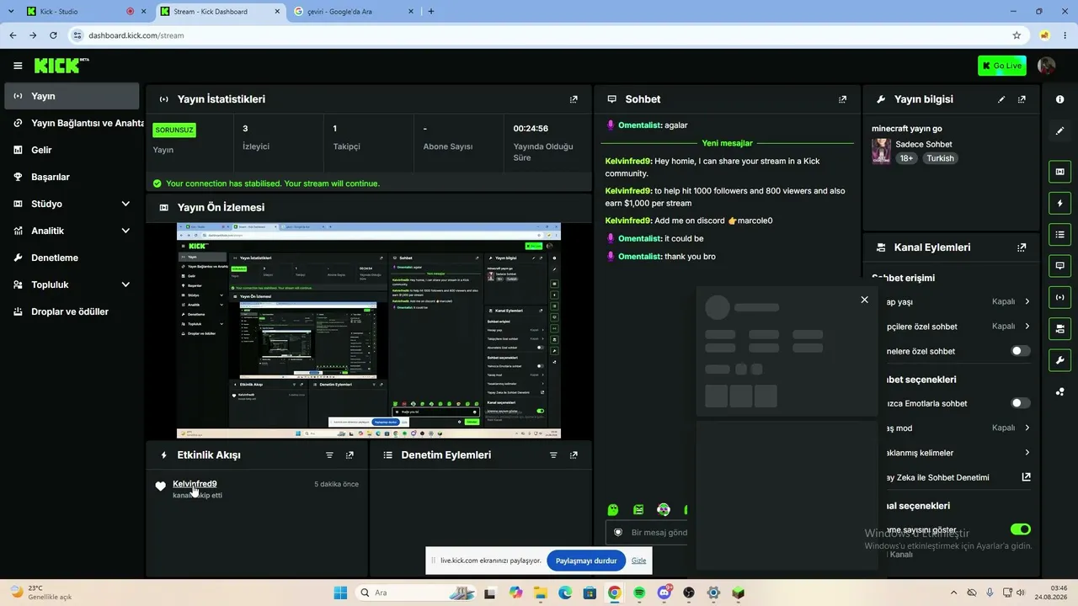Go to Gelir in sidebar
This screenshot has width=1078, height=606.
tap(72, 150)
